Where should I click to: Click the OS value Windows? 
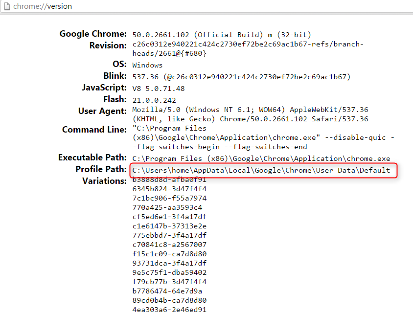point(147,65)
